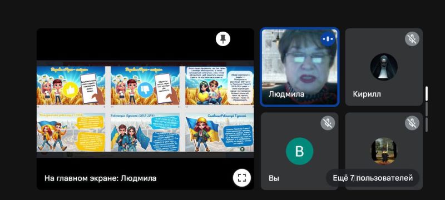Click the round photo avatar in the bottom-right tile

coord(384,151)
